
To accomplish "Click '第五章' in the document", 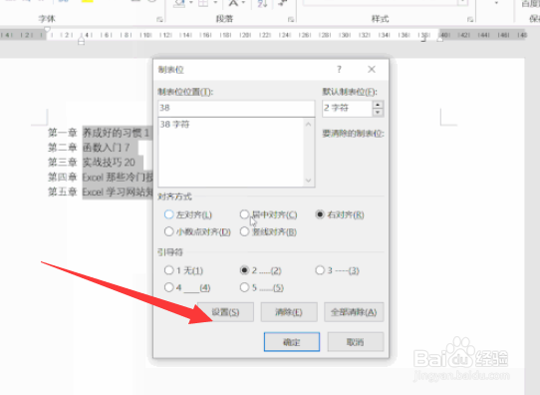I will [63, 192].
